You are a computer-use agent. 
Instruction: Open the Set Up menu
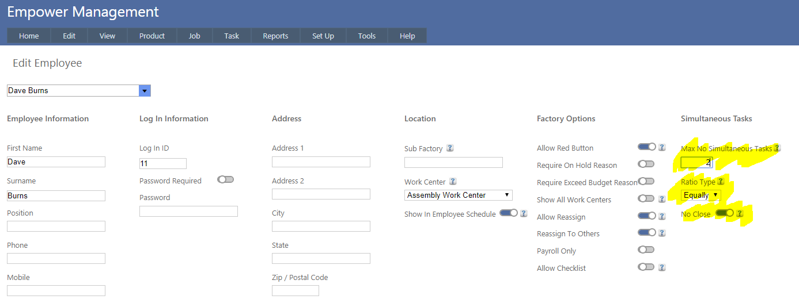pyautogui.click(x=323, y=36)
